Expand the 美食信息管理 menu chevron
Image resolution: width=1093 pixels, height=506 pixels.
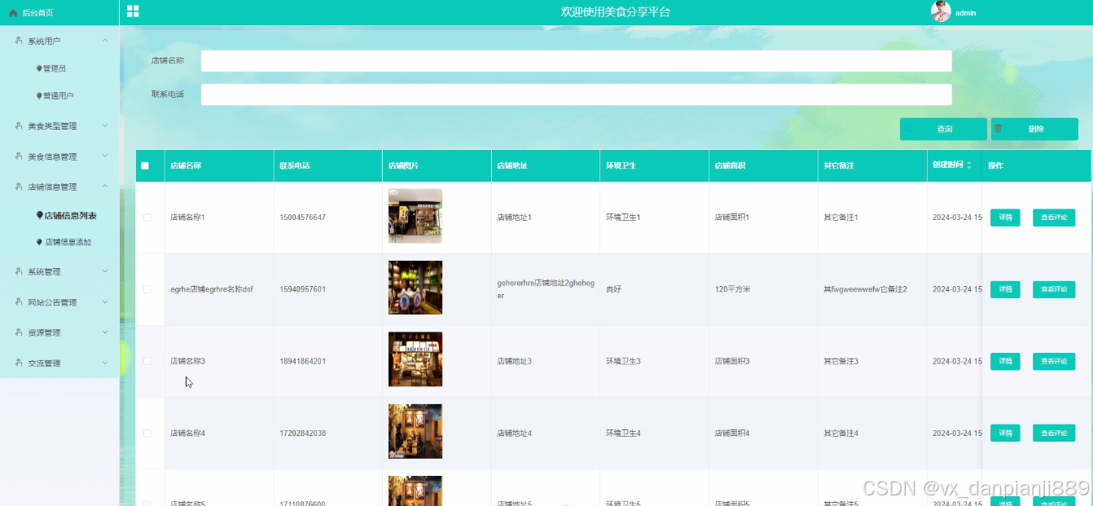[105, 156]
